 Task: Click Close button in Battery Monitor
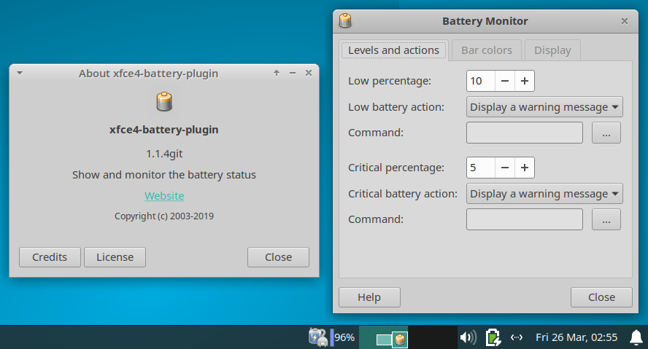pyautogui.click(x=601, y=297)
